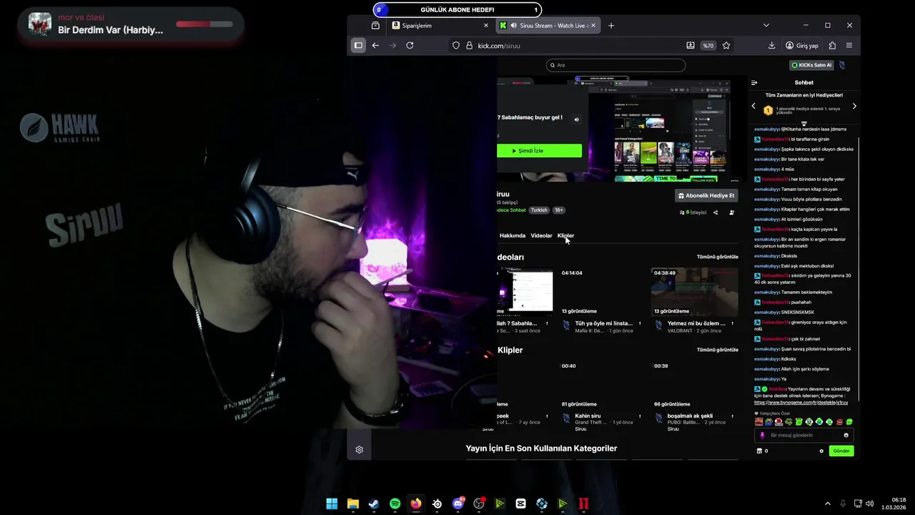
Task: Click chat username esmakubyy on Kdksks message
Action: click(x=766, y=359)
